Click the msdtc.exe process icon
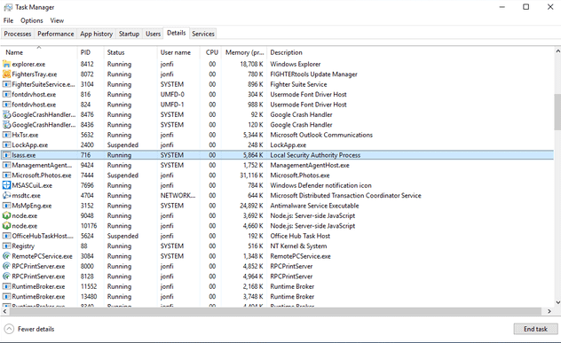The height and width of the screenshot is (343, 561). coord(6,196)
